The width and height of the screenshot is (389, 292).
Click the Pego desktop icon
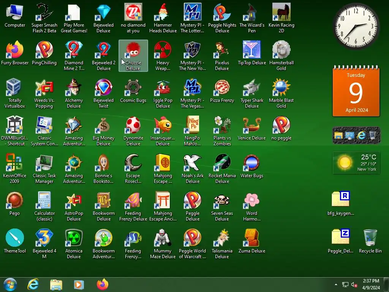[15, 204]
